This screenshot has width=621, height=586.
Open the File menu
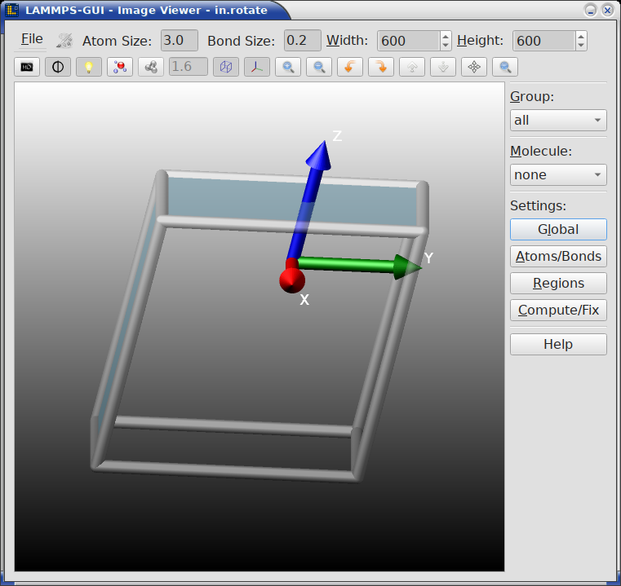click(32, 40)
